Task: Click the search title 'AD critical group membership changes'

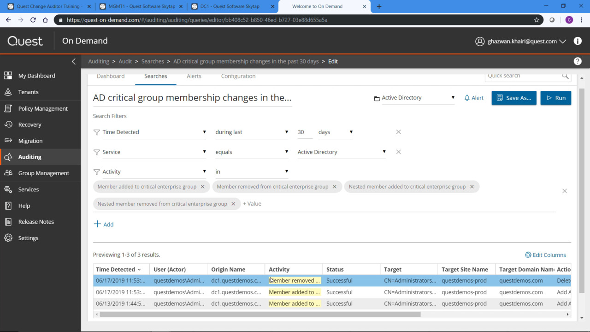Action: click(192, 98)
